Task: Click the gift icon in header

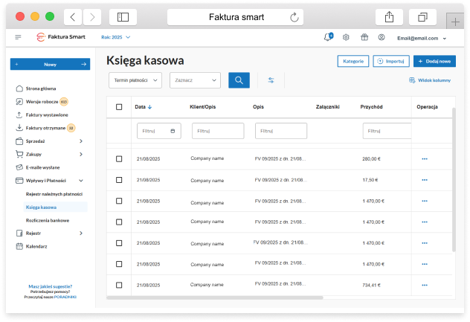Action: [x=364, y=37]
